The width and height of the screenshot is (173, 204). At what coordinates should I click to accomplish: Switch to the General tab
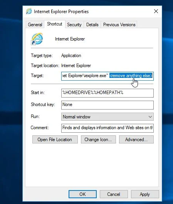[x=35, y=25]
